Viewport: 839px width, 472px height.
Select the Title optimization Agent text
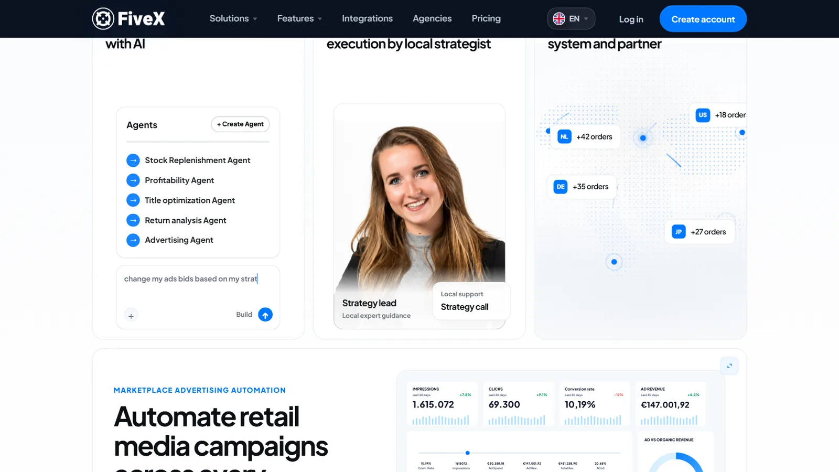(x=190, y=200)
